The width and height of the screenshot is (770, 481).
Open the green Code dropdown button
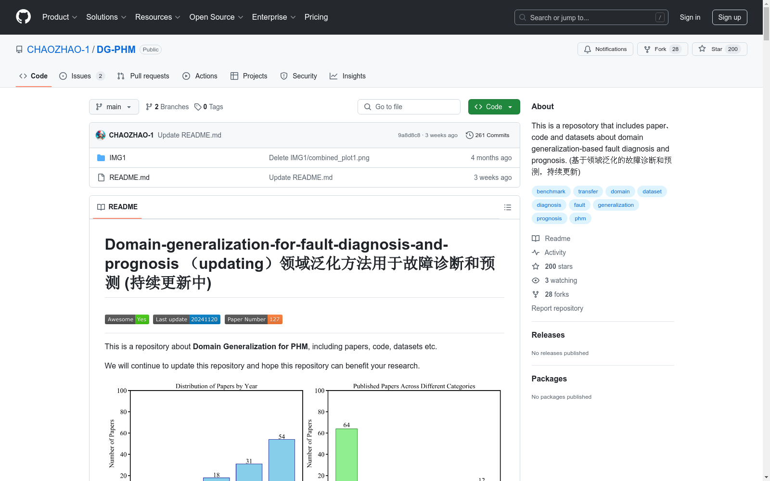point(494,107)
